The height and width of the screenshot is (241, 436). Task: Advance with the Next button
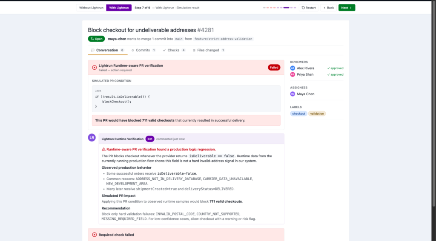click(347, 8)
